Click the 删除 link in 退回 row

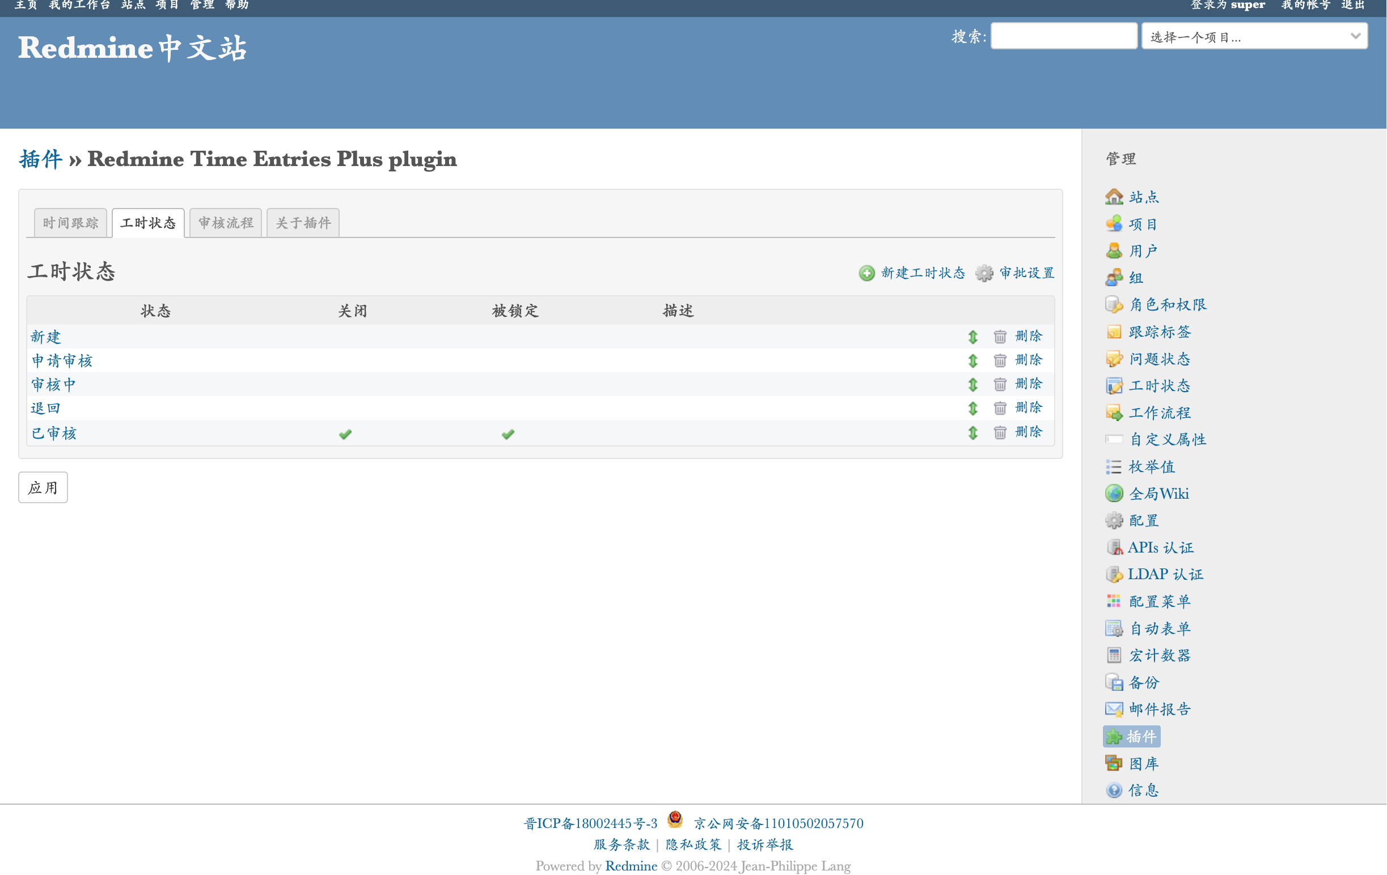click(1028, 407)
